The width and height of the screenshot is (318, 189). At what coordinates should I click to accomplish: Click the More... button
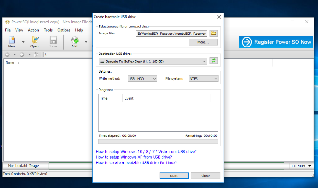[x=203, y=42]
